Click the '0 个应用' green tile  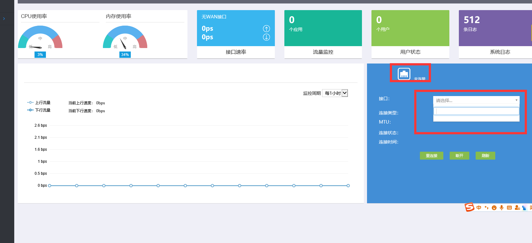323,28
